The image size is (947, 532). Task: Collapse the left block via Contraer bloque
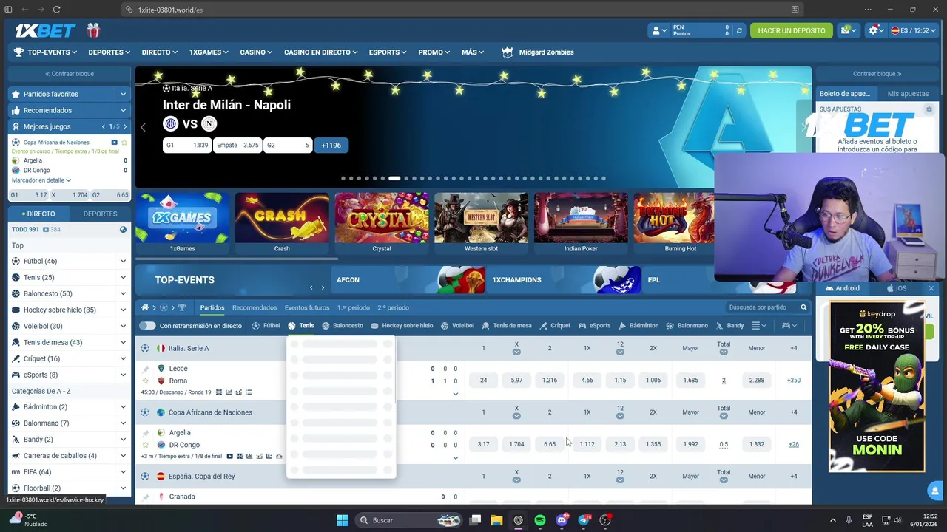click(70, 74)
